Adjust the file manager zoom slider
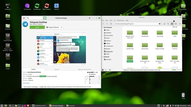This screenshot has height=107, width=191. pos(177,70)
